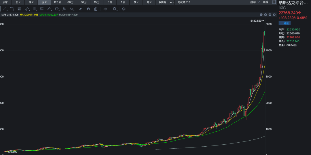
Task: Expand the toolbar gear settings dropdown
Action: (x=115, y=9)
